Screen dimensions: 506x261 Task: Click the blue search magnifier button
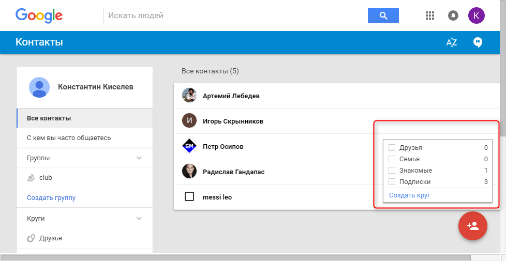pos(383,16)
